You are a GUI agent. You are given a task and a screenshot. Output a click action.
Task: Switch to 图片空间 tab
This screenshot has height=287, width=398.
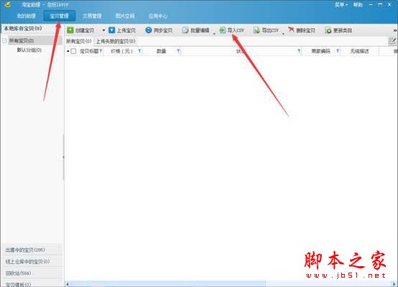125,16
